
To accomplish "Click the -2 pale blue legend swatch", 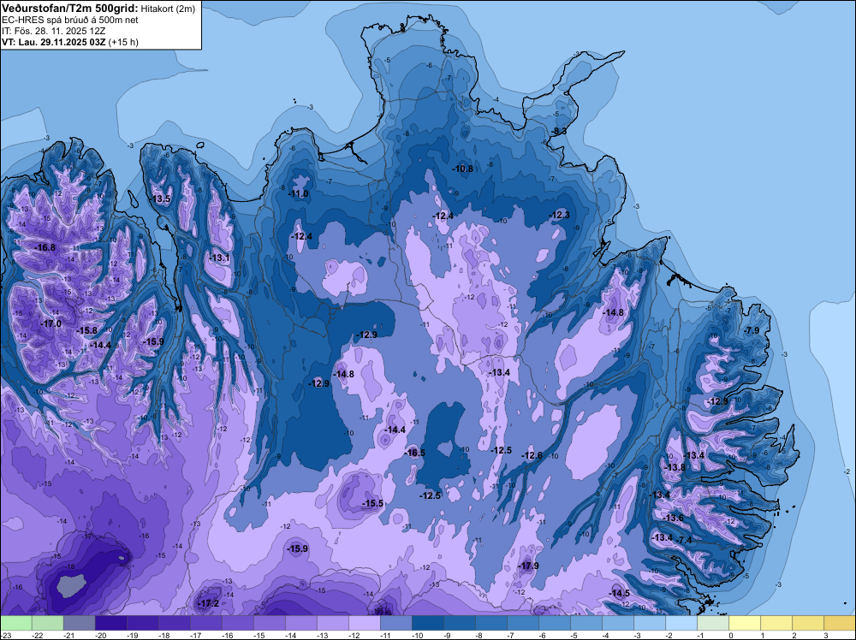I will click(681, 623).
